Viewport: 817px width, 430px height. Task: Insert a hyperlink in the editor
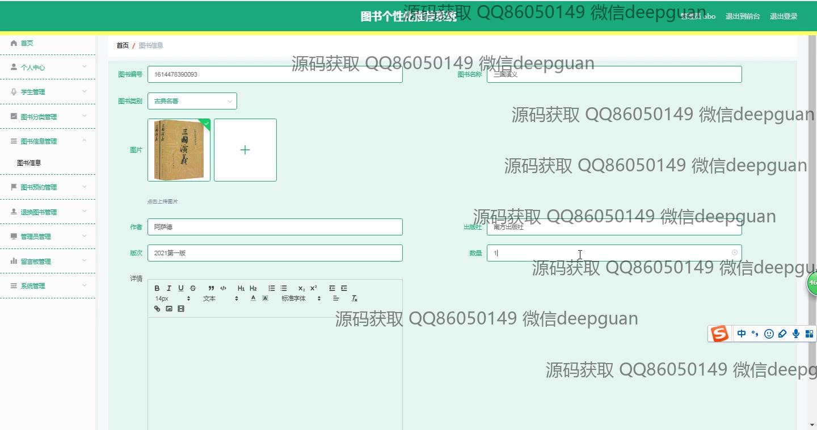[157, 309]
